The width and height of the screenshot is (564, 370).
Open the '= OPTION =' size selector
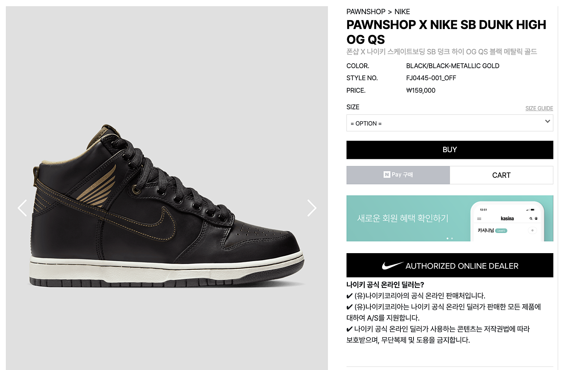(x=449, y=123)
